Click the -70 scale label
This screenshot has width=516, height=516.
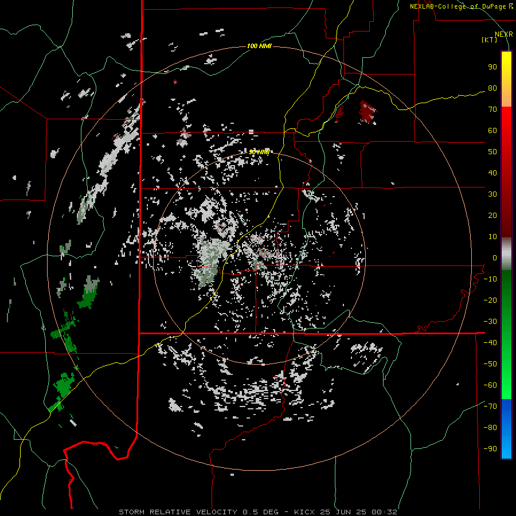490,406
